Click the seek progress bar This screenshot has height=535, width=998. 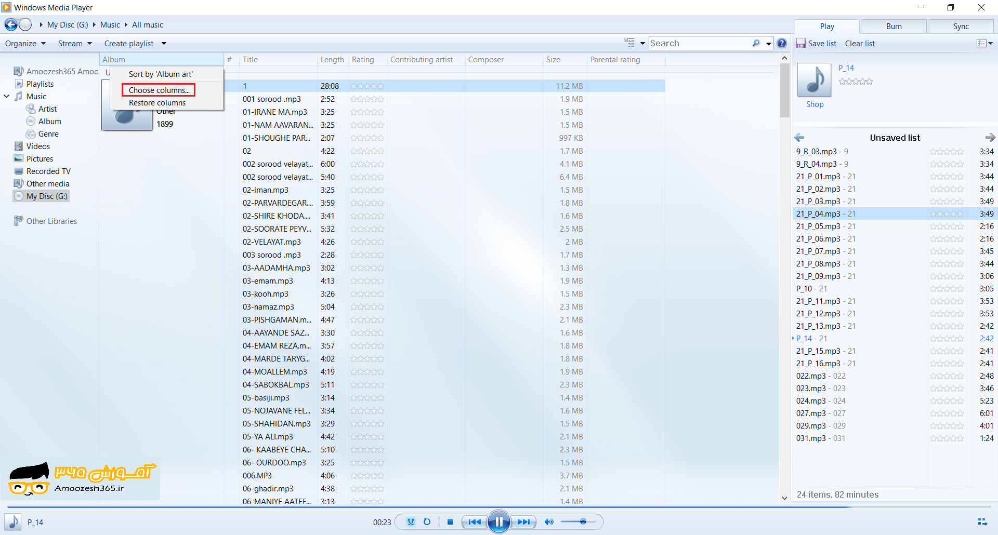coord(499,506)
